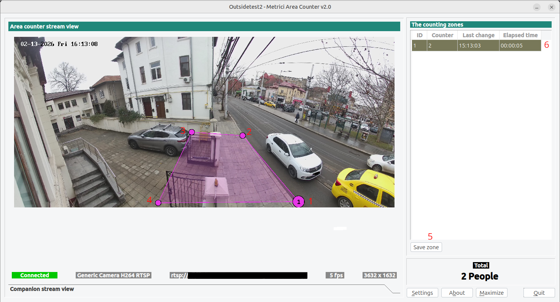Select the 00:00:05 elapsed time cell

(x=520, y=46)
